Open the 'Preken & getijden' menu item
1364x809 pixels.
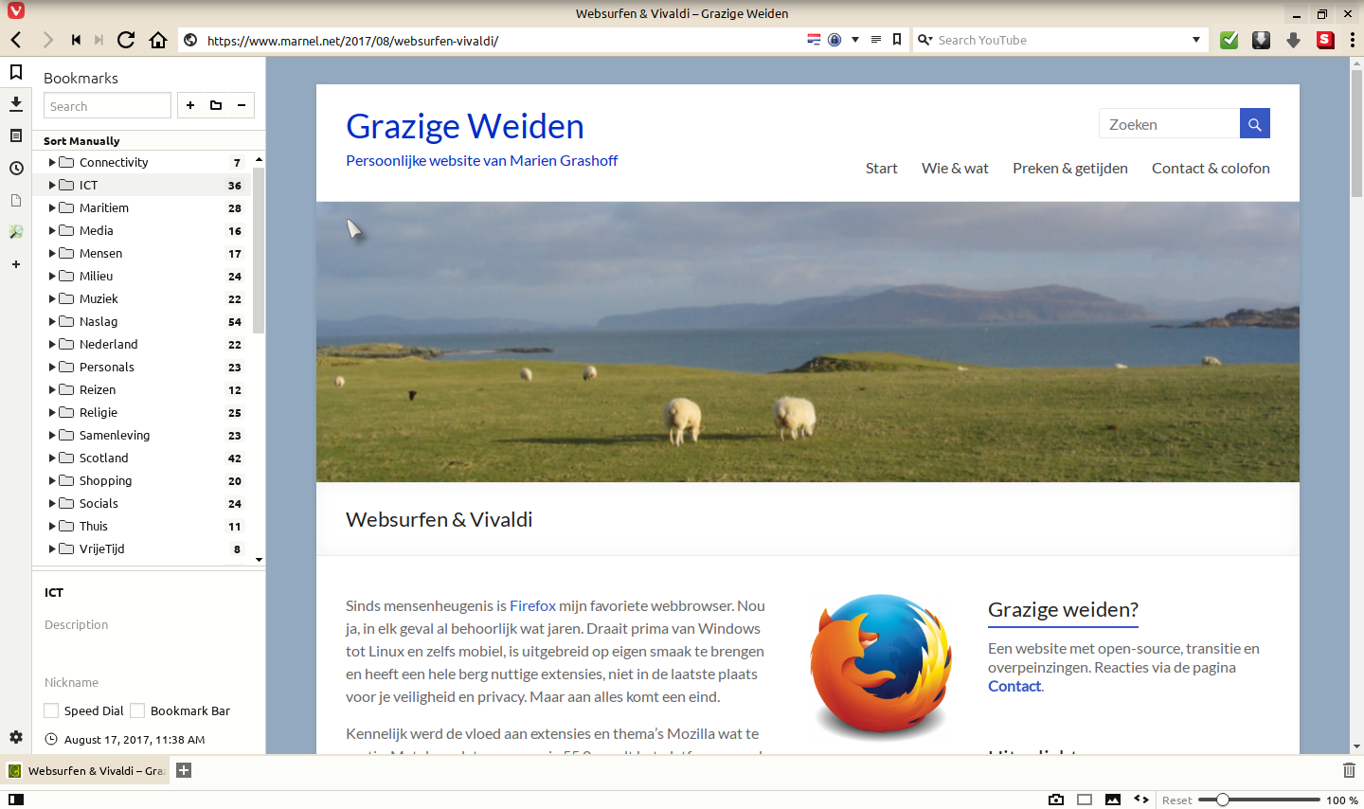point(1069,168)
